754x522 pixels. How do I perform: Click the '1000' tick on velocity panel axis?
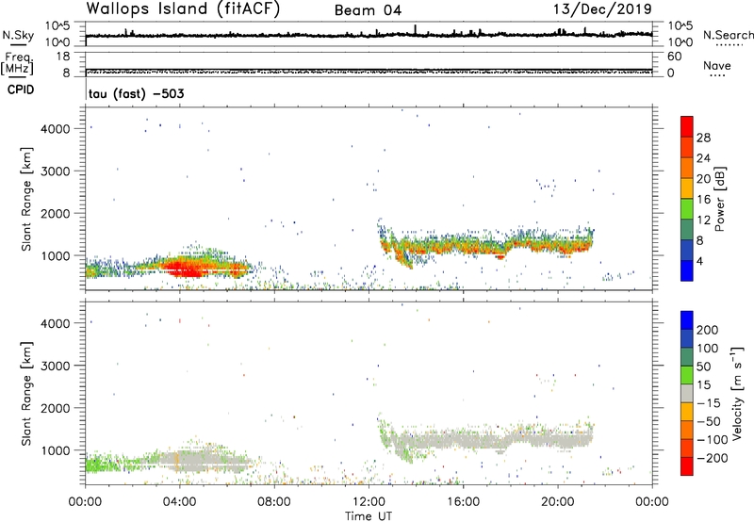(x=56, y=450)
